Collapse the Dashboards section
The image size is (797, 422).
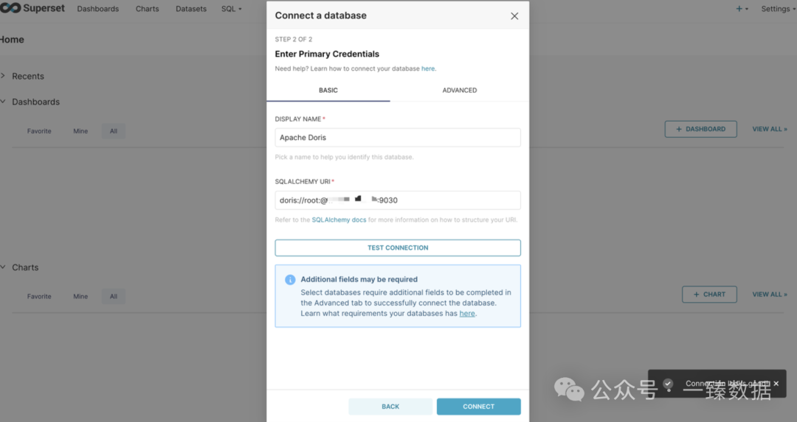point(4,102)
